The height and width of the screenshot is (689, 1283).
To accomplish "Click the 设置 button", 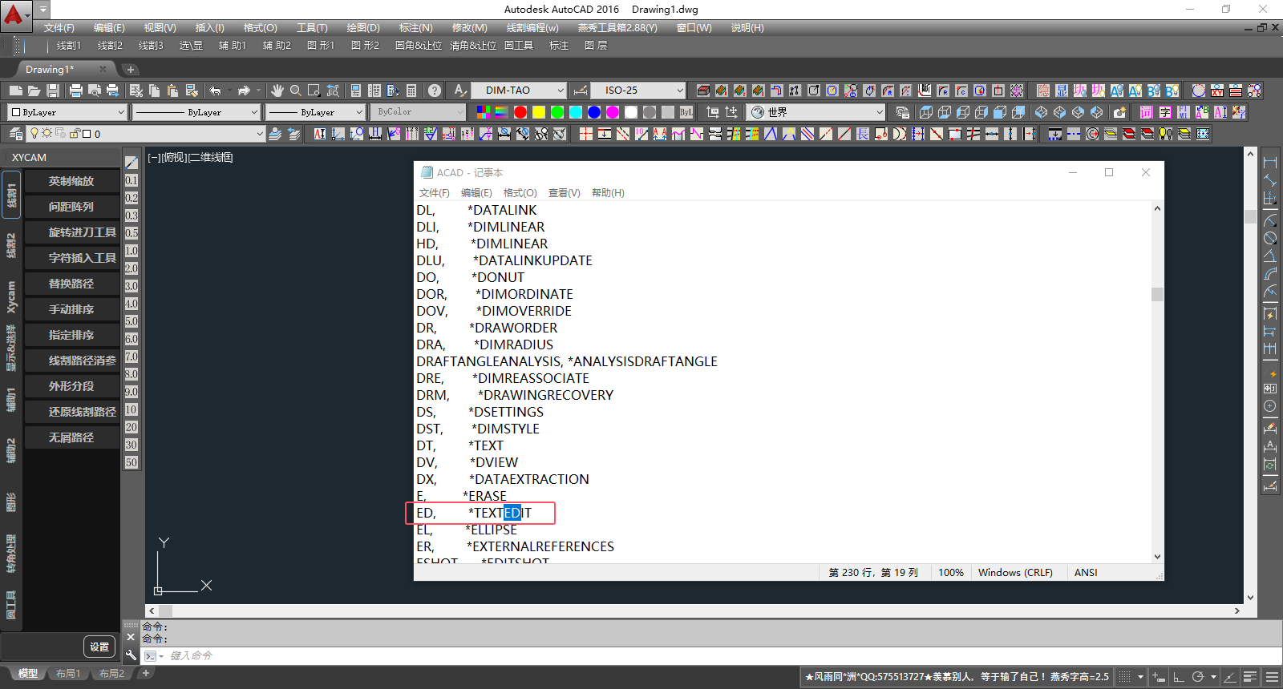I will click(99, 647).
